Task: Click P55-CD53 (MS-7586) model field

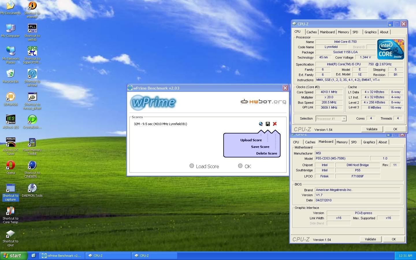Action: click(x=342, y=158)
